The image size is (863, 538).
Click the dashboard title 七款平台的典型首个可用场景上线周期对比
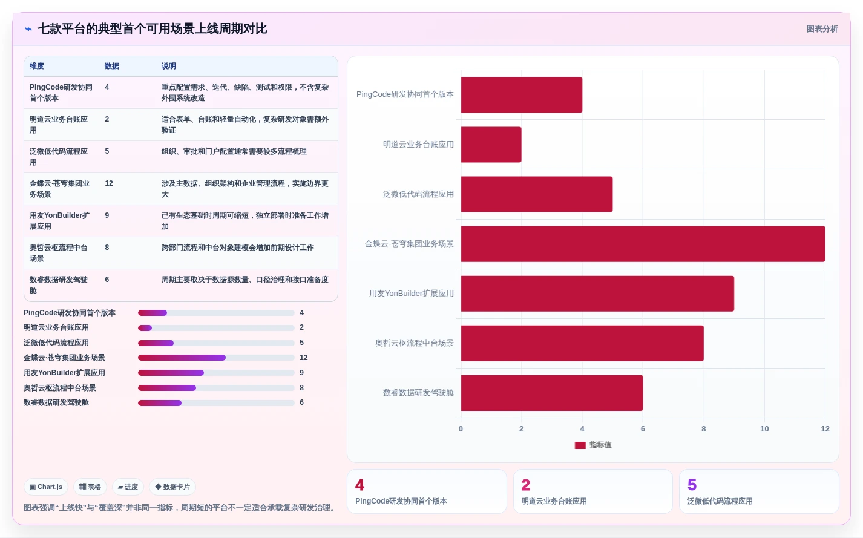[152, 29]
